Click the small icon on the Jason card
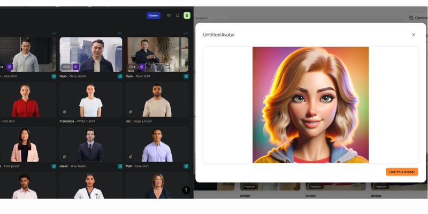 click(64, 157)
